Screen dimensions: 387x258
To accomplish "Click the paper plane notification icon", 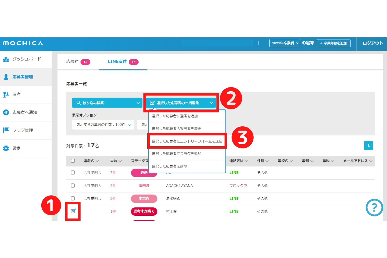I will tap(6, 112).
